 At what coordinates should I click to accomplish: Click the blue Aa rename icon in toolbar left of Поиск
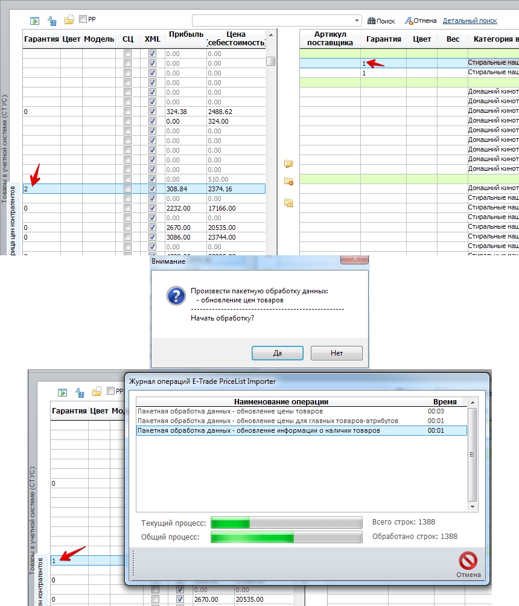pyautogui.click(x=52, y=21)
